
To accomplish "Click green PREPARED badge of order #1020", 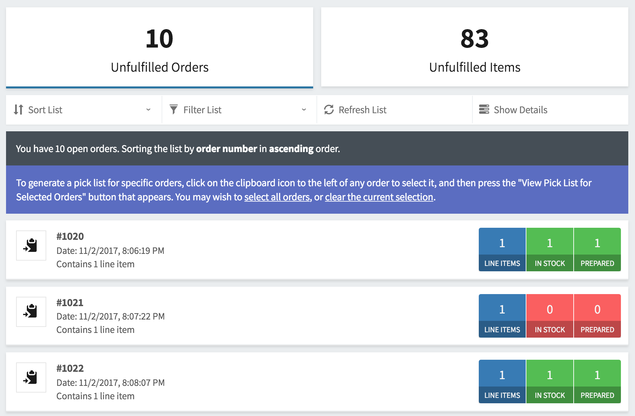I will click(597, 250).
